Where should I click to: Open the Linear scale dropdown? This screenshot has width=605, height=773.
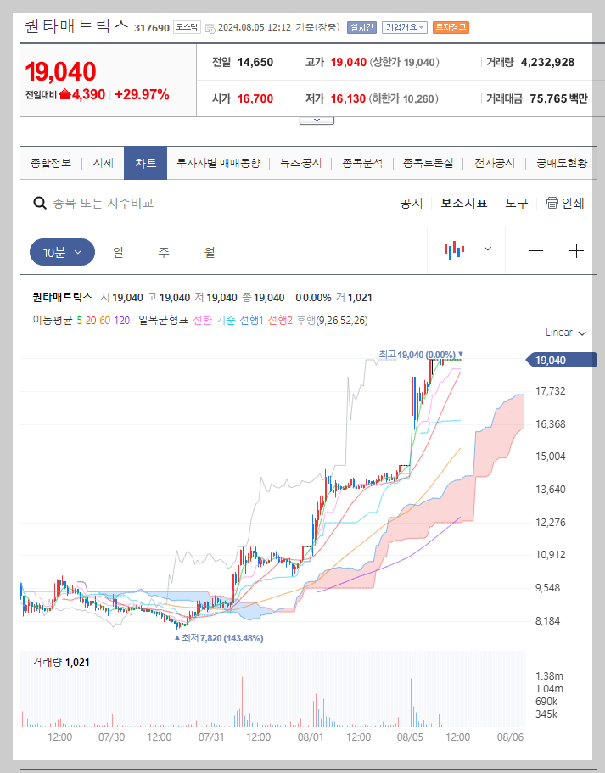point(563,333)
